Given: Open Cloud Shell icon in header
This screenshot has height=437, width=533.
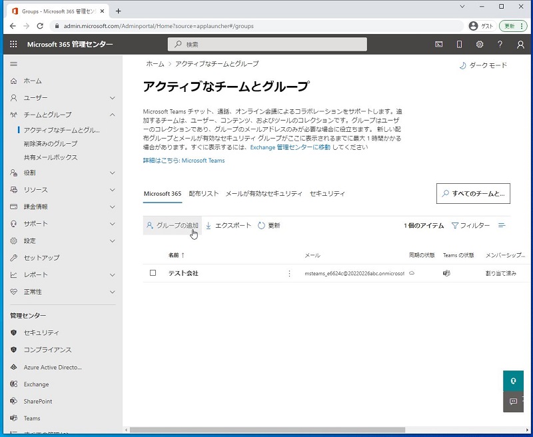Looking at the screenshot, I should pos(439,44).
